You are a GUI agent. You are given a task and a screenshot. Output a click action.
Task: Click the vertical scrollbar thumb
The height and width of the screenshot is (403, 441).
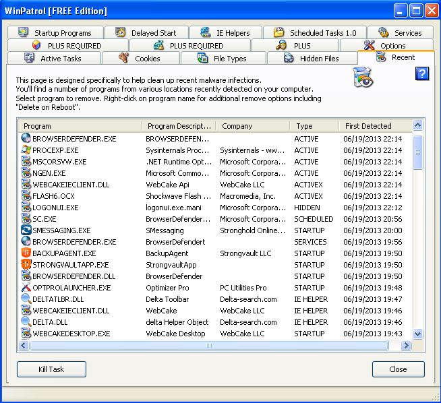(x=417, y=152)
